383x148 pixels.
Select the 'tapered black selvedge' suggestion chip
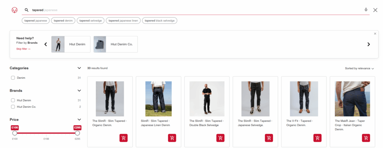tap(160, 21)
